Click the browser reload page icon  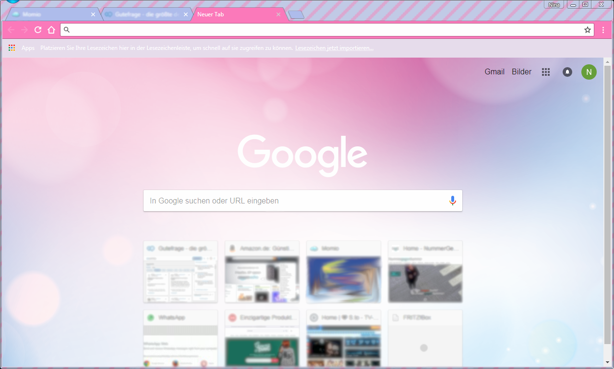coord(38,30)
